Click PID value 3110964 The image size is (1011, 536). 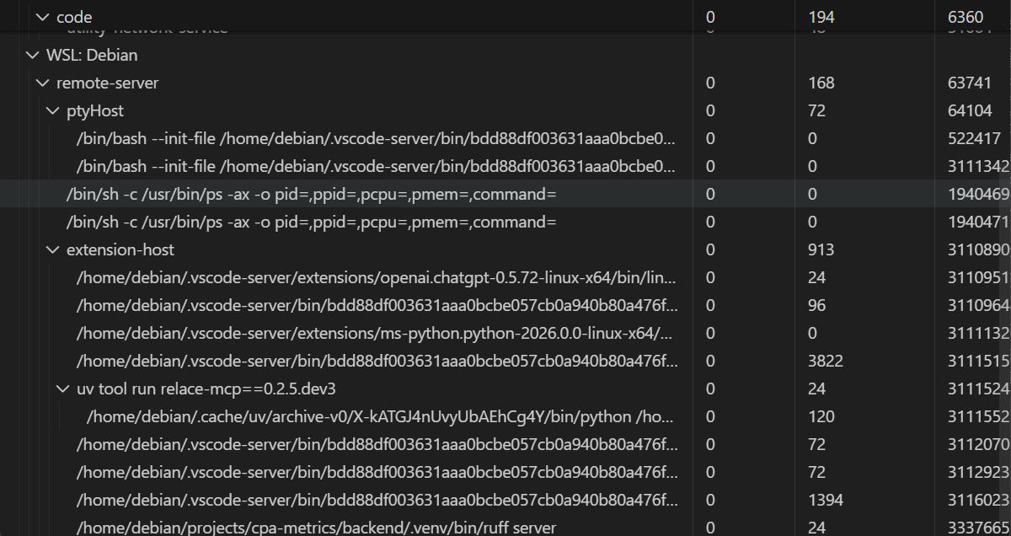(x=978, y=305)
